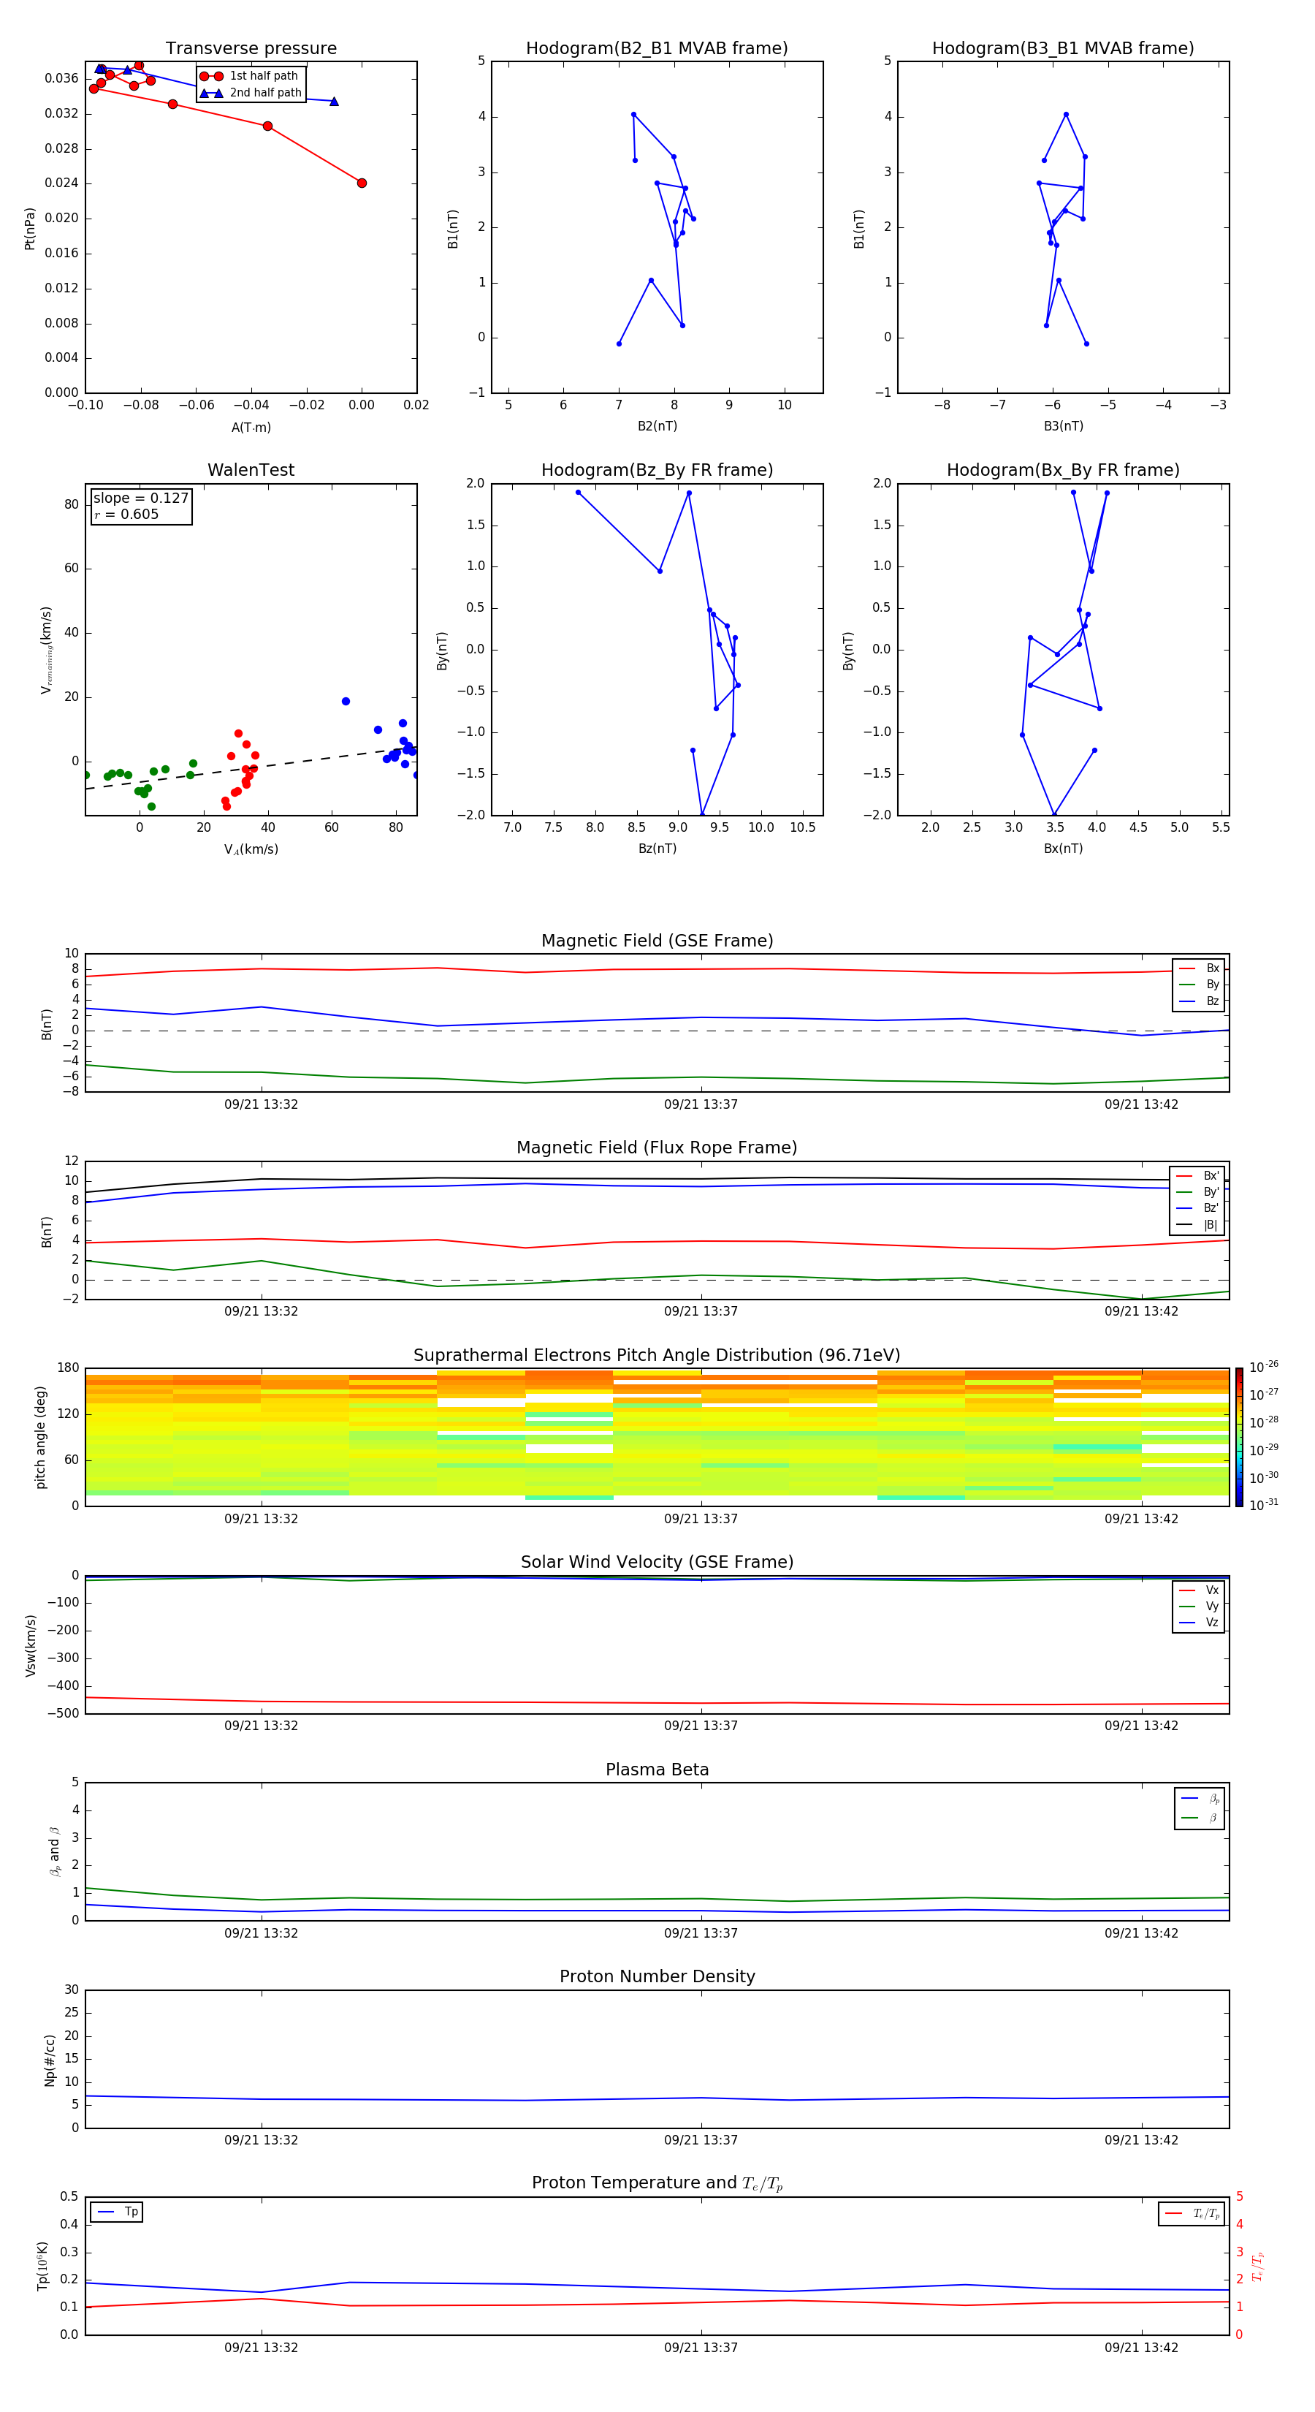Image resolution: width=1315 pixels, height=2412 pixels.
Task: Click the 'B2(nT)' x-axis label
Action: (x=657, y=427)
